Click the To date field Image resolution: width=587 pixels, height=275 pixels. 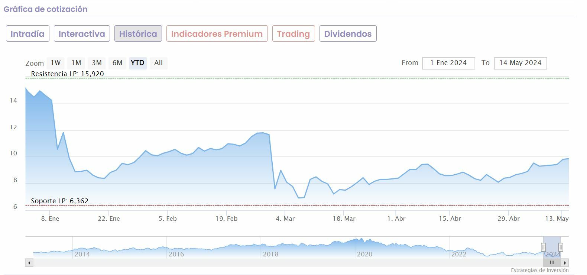(520, 63)
